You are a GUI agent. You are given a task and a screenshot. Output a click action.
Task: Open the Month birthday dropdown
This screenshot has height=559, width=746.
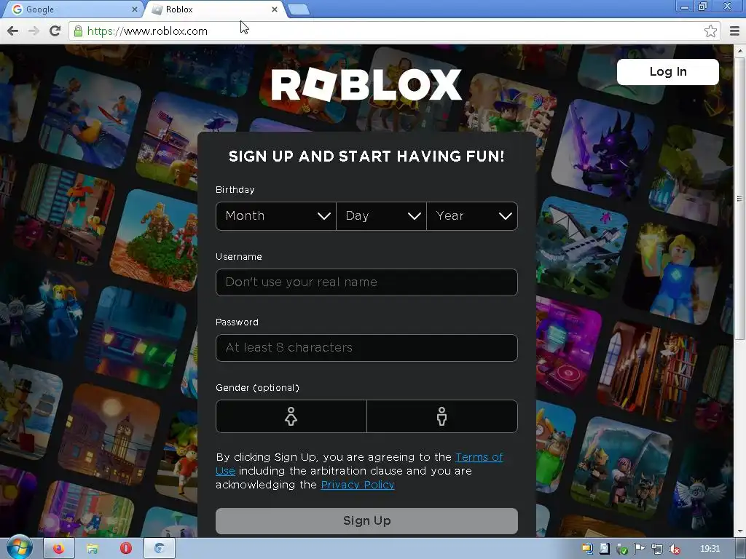click(x=276, y=215)
